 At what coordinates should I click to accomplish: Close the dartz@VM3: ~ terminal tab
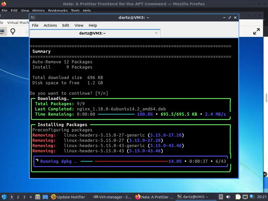156,33
